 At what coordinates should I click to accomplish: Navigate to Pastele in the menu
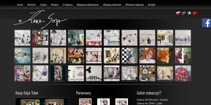point(55,5)
